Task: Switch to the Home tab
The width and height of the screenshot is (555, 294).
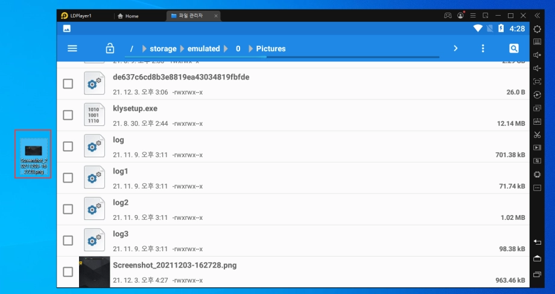Action: 128,16
